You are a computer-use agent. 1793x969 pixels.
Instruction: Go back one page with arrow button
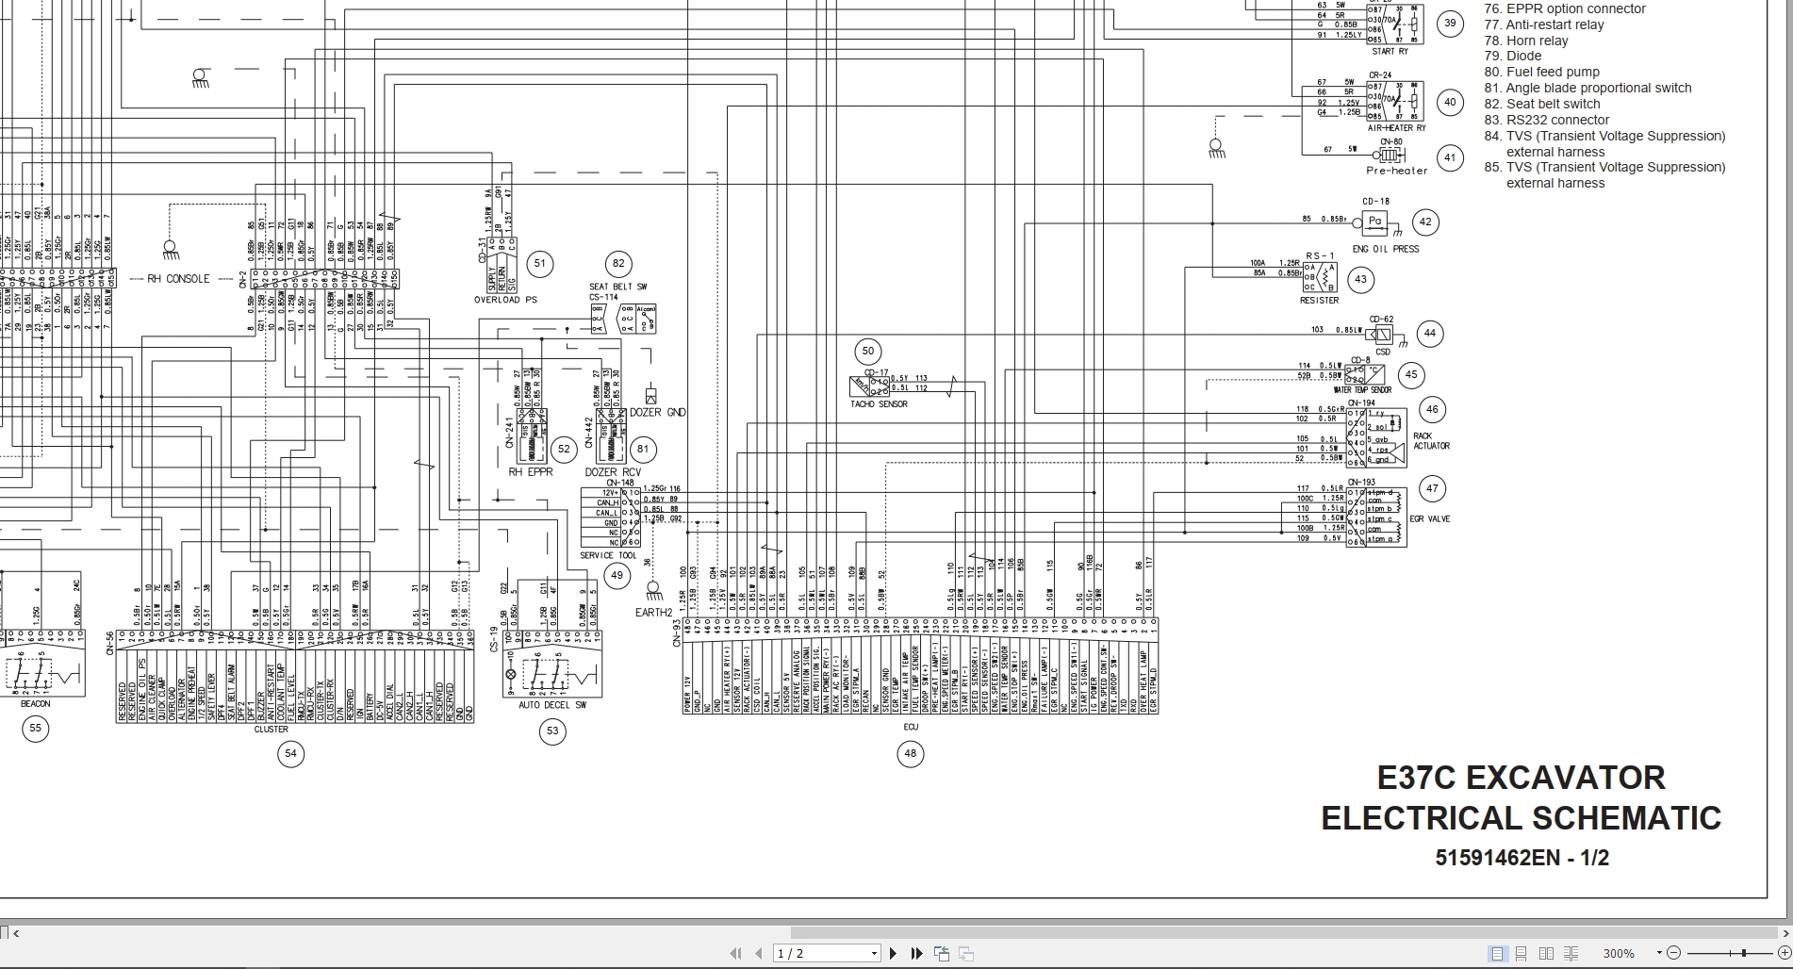coord(760,953)
